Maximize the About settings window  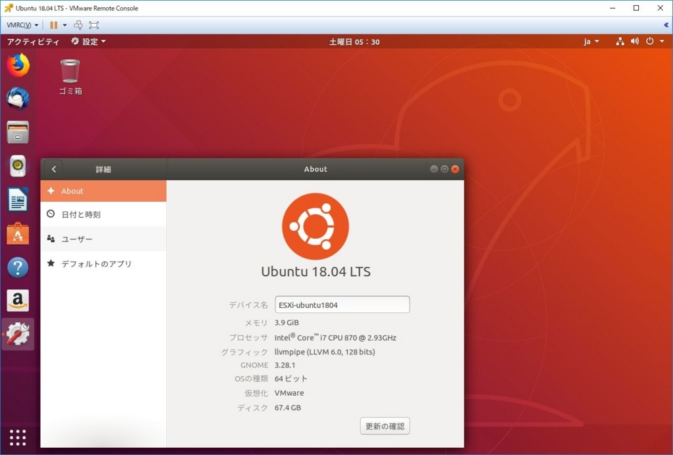[445, 169]
